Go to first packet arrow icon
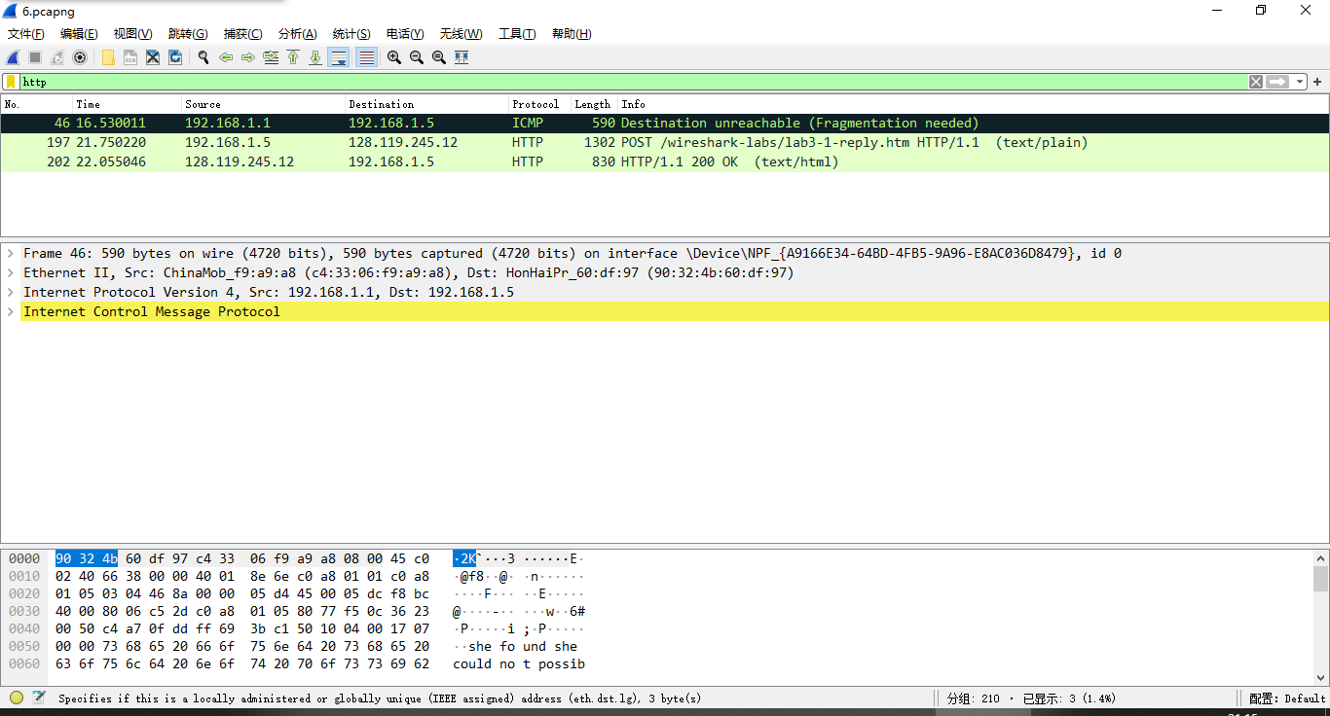Image resolution: width=1330 pixels, height=716 pixels. pos(293,57)
